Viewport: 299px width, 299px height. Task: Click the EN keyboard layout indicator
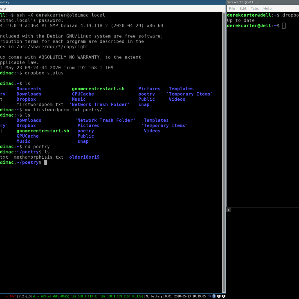pos(209,296)
